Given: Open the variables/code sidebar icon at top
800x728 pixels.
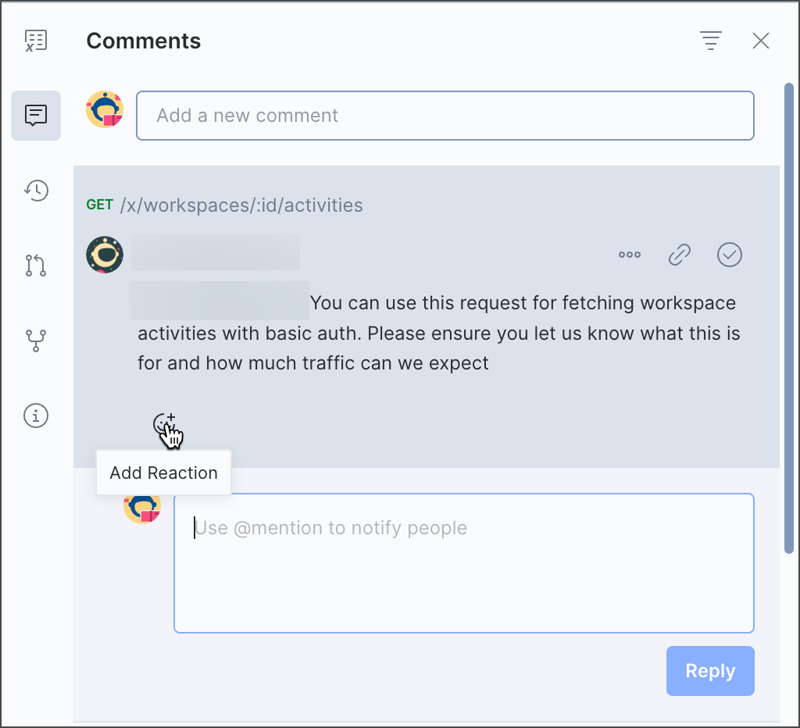Looking at the screenshot, I should point(36,41).
